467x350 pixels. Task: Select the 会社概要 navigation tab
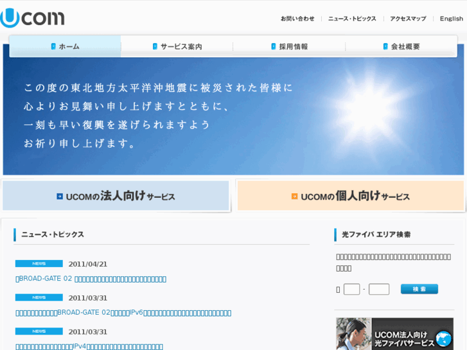pos(401,46)
